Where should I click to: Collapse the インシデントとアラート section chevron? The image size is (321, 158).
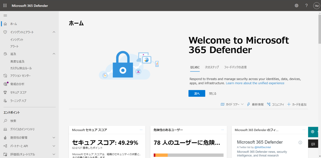[x=54, y=32]
